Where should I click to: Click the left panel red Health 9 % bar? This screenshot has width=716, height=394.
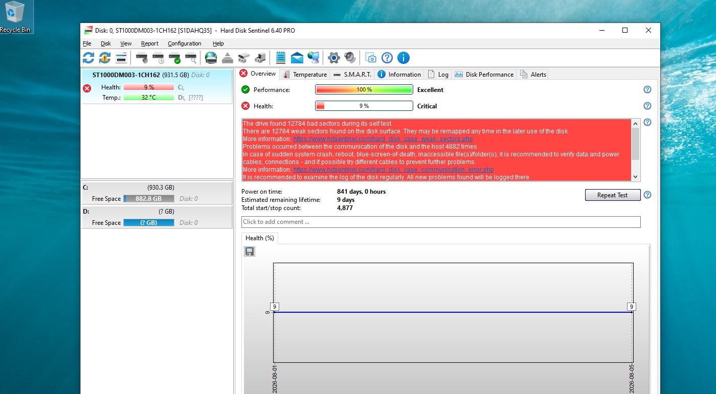click(149, 87)
